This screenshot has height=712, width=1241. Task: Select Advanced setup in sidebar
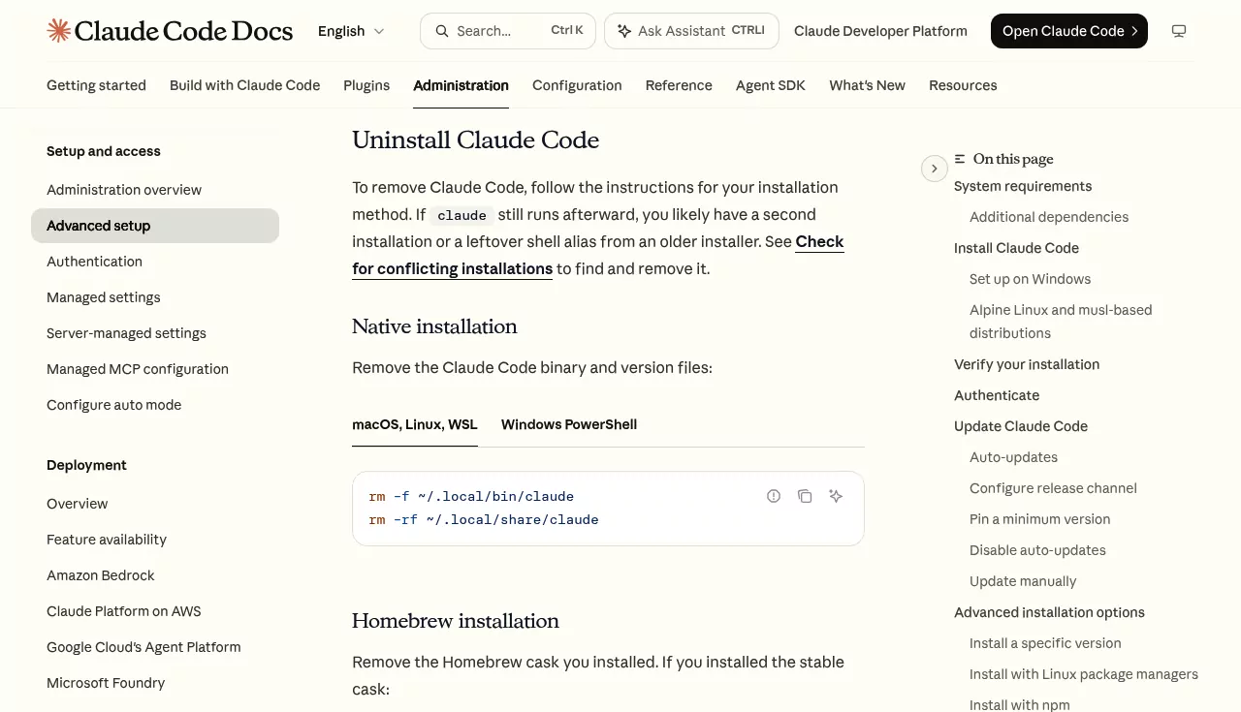tap(155, 226)
